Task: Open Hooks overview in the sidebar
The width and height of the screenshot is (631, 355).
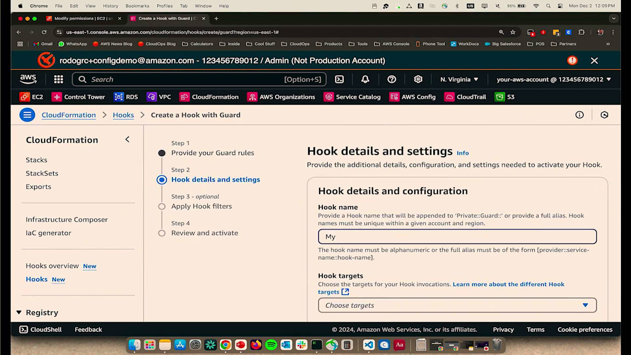Action: (x=52, y=266)
